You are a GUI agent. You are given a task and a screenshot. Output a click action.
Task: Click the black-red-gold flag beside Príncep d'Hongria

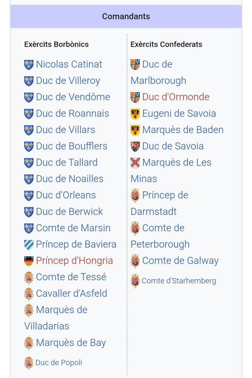(x=29, y=261)
